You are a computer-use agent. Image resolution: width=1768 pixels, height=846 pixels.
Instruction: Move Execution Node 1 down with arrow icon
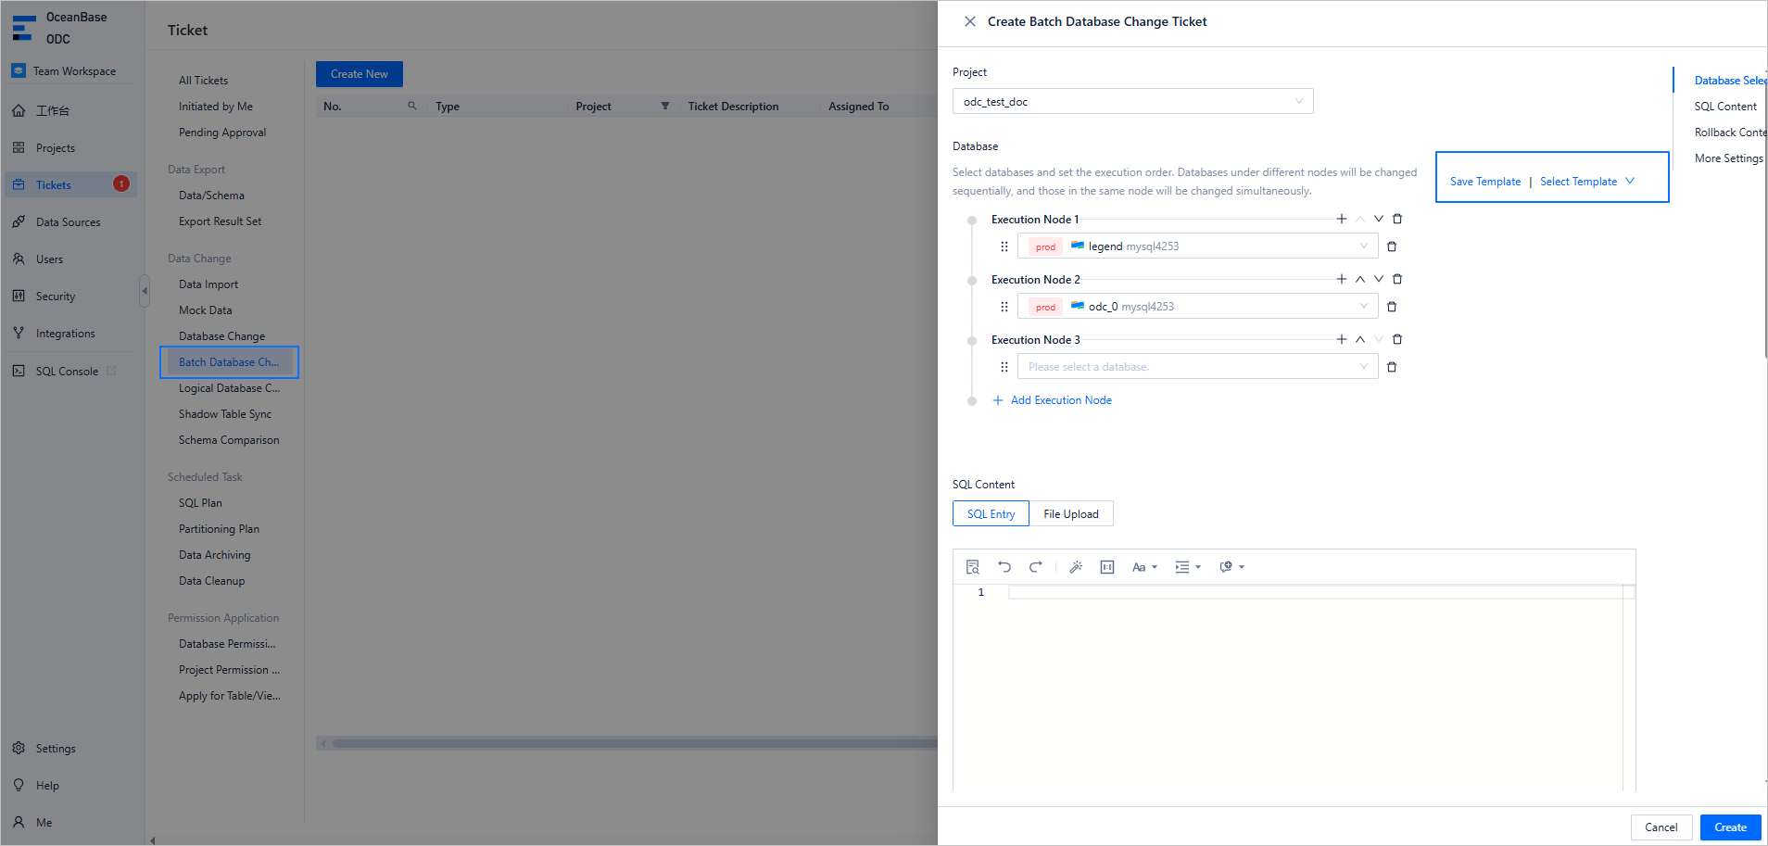pos(1379,220)
